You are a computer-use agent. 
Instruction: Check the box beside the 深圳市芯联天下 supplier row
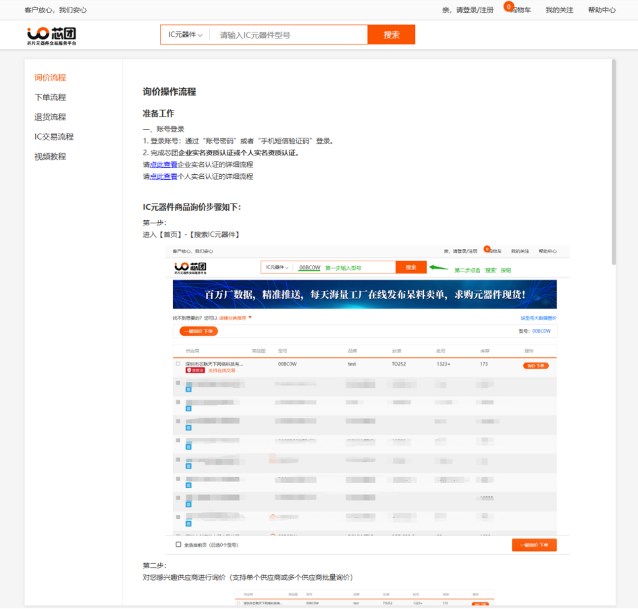178,364
